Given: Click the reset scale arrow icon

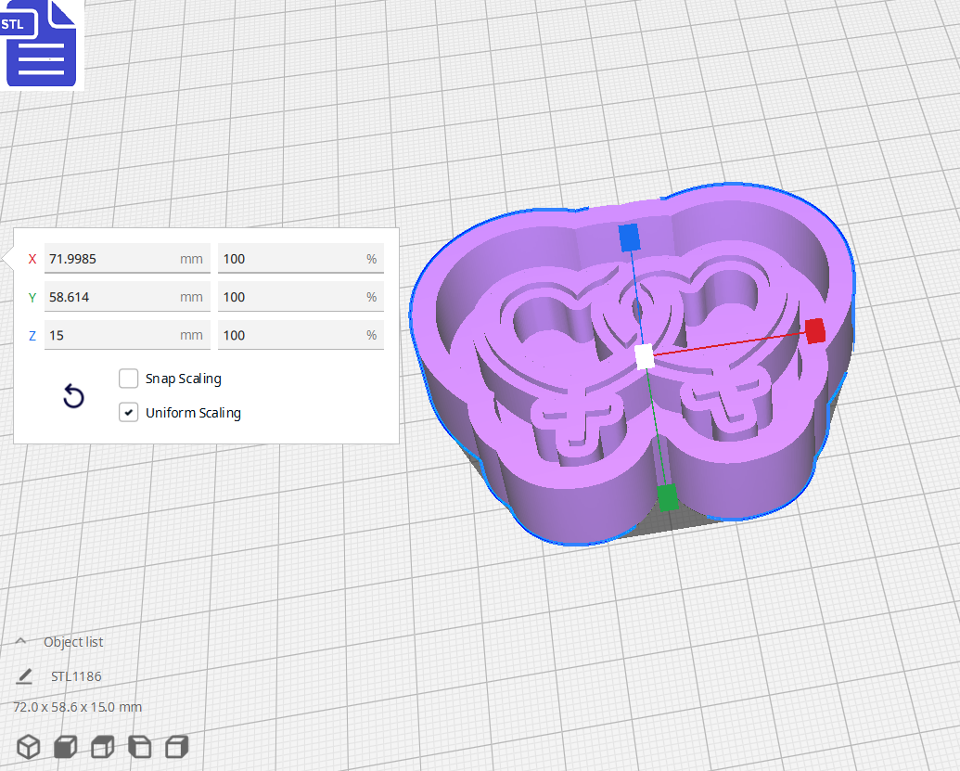Looking at the screenshot, I should click(x=73, y=396).
